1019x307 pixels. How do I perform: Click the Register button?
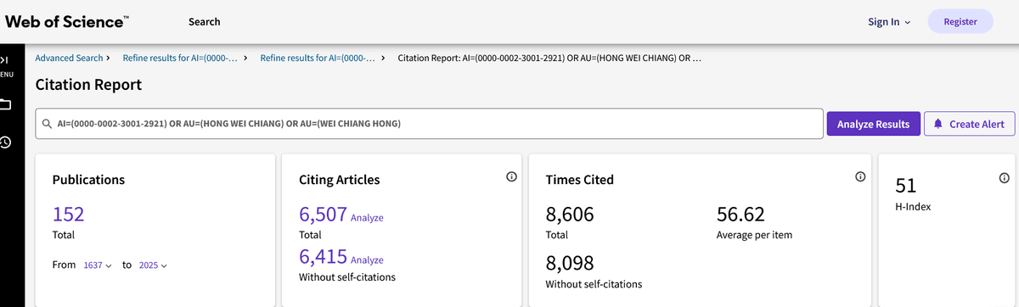tap(960, 22)
